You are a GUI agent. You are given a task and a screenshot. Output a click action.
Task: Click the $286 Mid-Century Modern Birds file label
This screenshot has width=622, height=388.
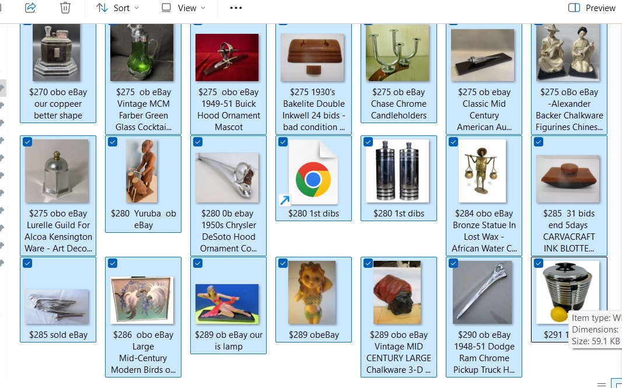click(x=143, y=352)
